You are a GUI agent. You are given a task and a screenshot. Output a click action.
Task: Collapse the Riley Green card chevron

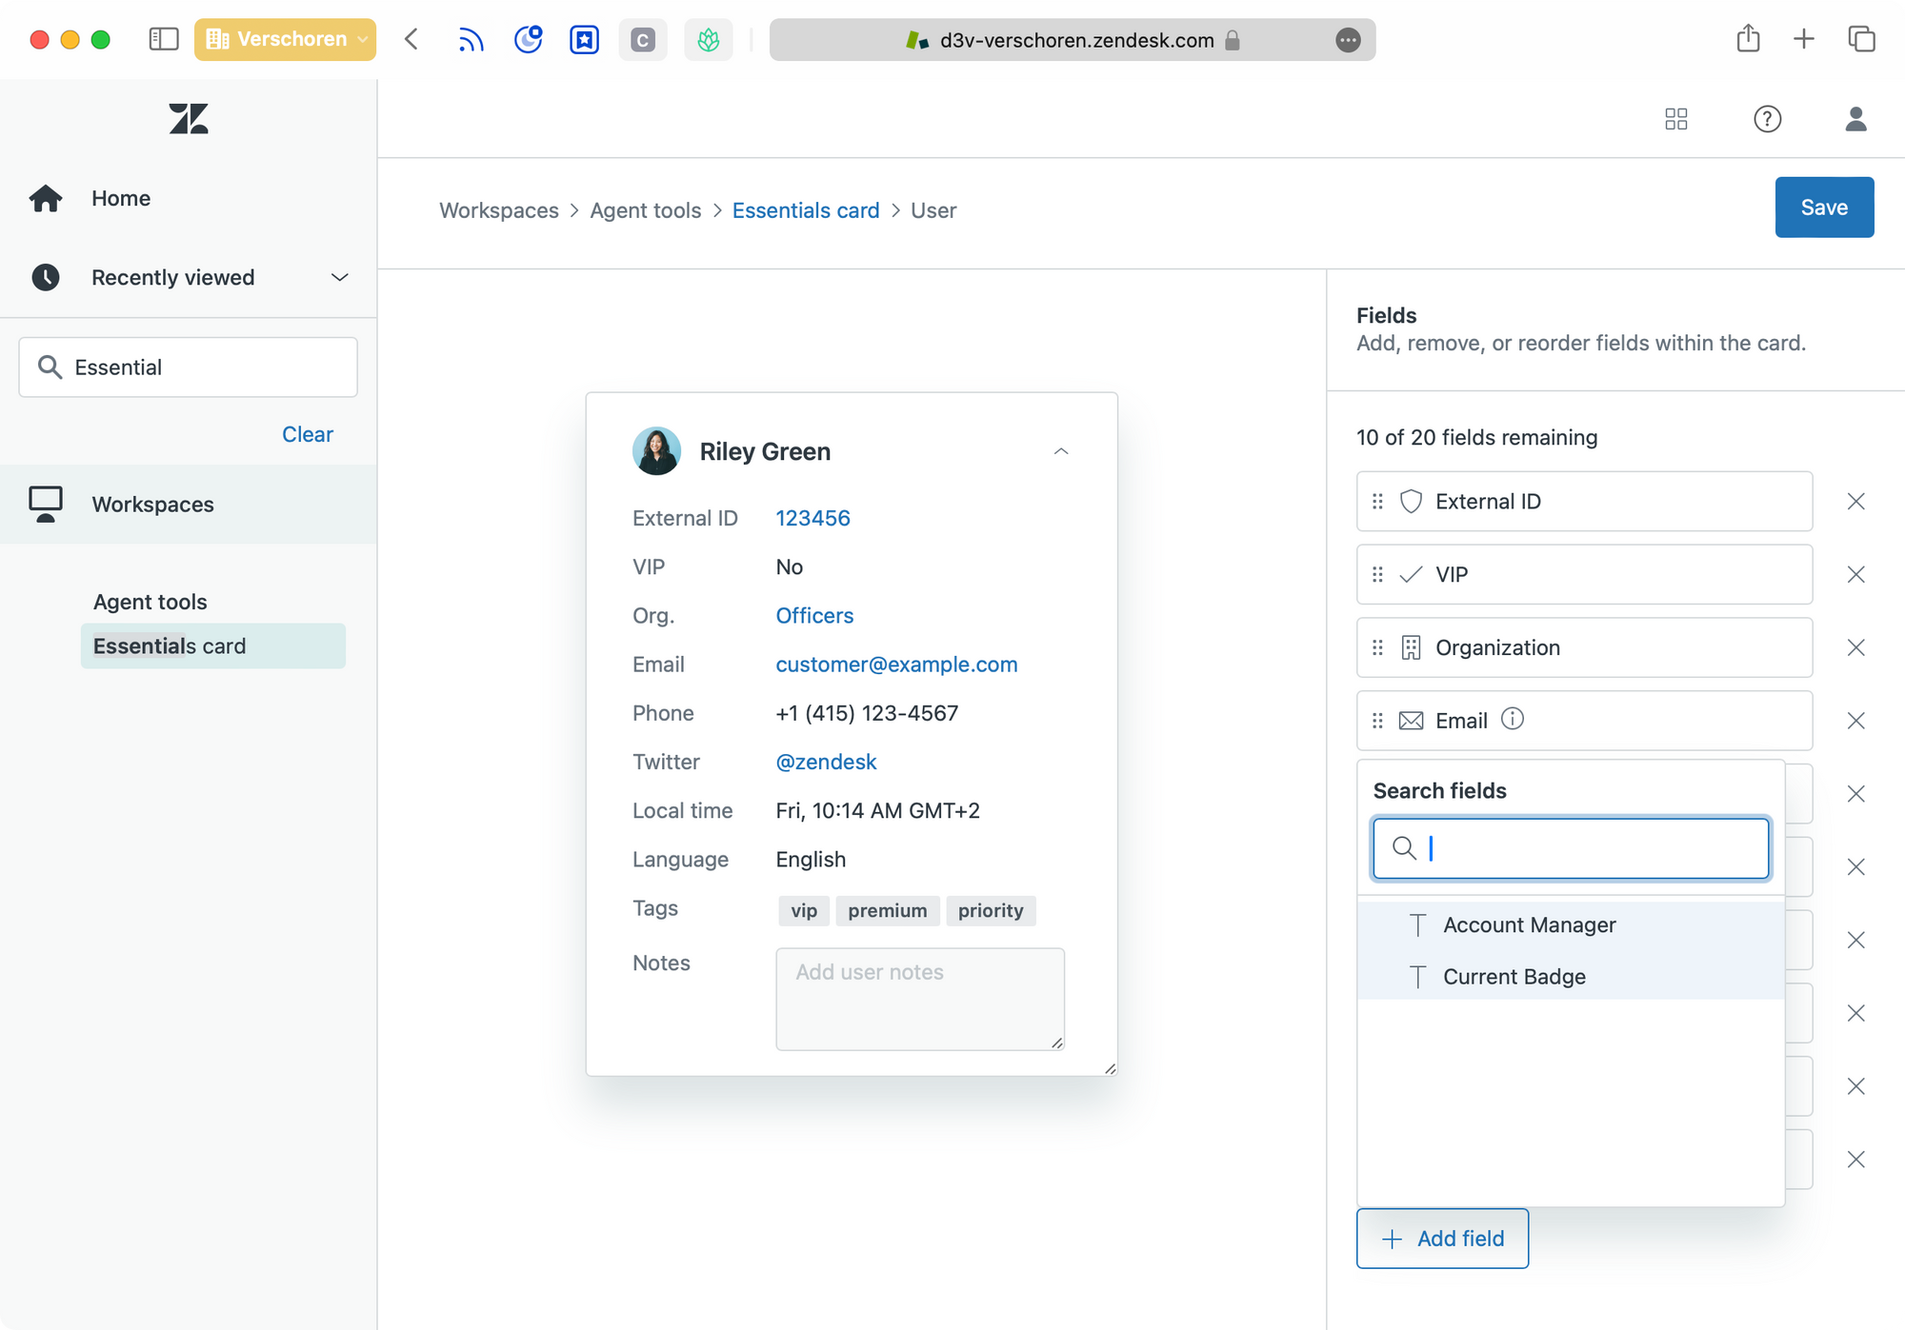[1061, 451]
